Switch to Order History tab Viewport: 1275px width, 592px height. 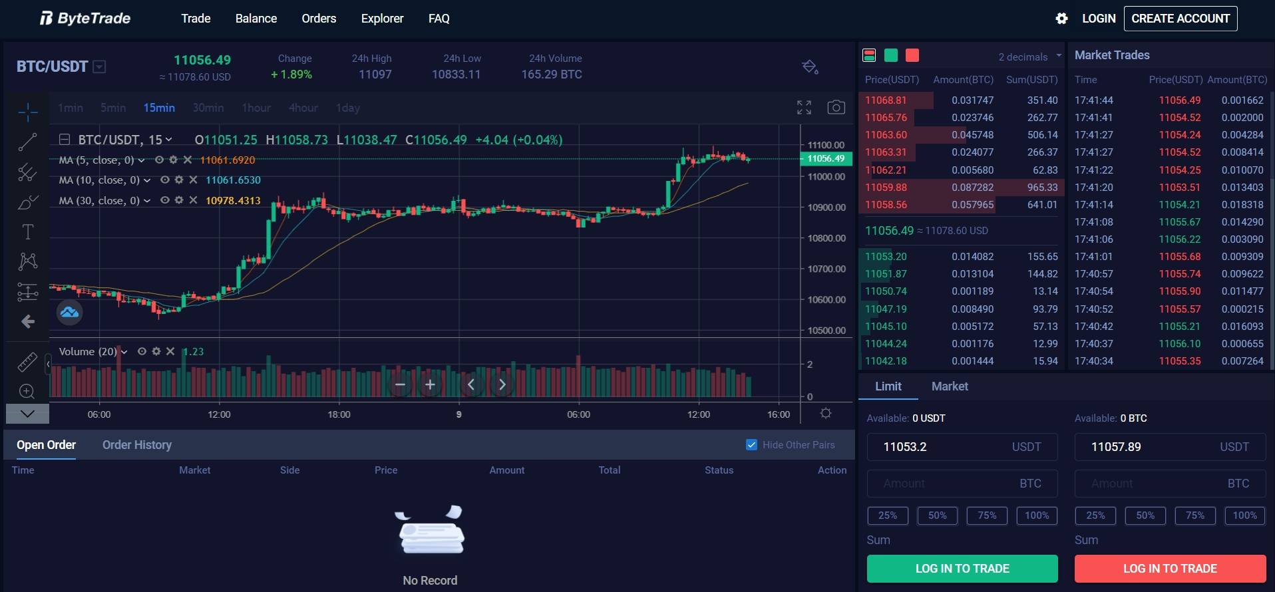[137, 445]
